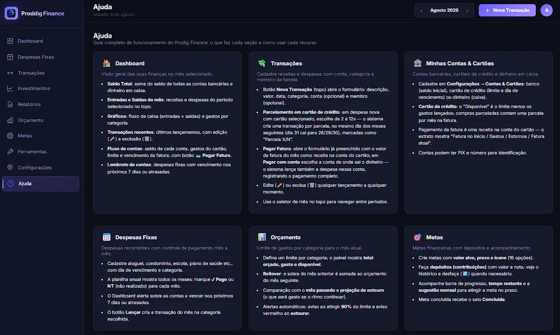Click the Despesas Fixas calendar icon in sidebar
Image resolution: width=560 pixels, height=335 pixels.
[x=10, y=57]
